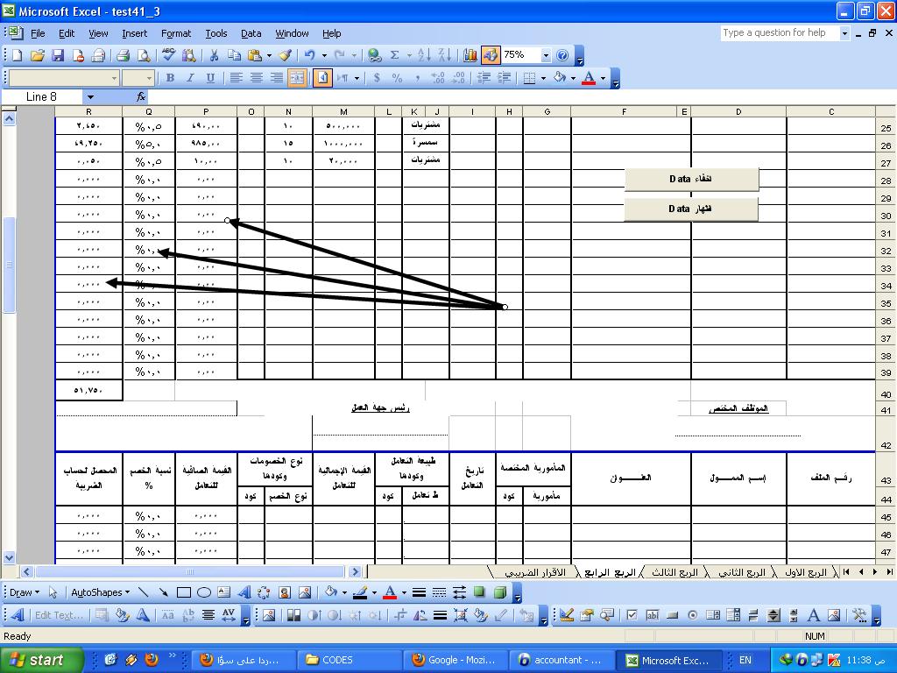
Task: Apply Line Color on the Drawing toolbar
Action: point(360,593)
